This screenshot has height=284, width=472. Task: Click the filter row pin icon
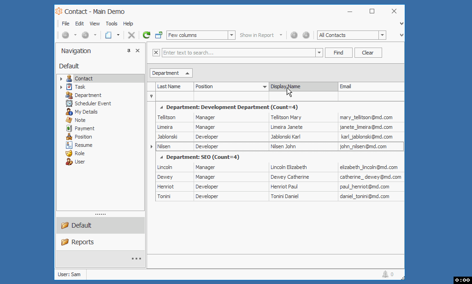(151, 96)
